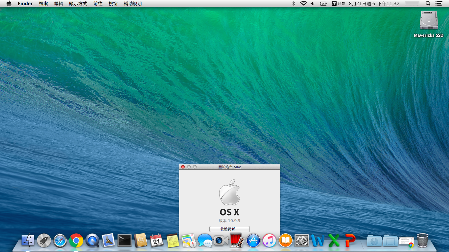Image resolution: width=449 pixels, height=252 pixels.
Task: Open iBooks orange book icon
Action: pos(286,241)
